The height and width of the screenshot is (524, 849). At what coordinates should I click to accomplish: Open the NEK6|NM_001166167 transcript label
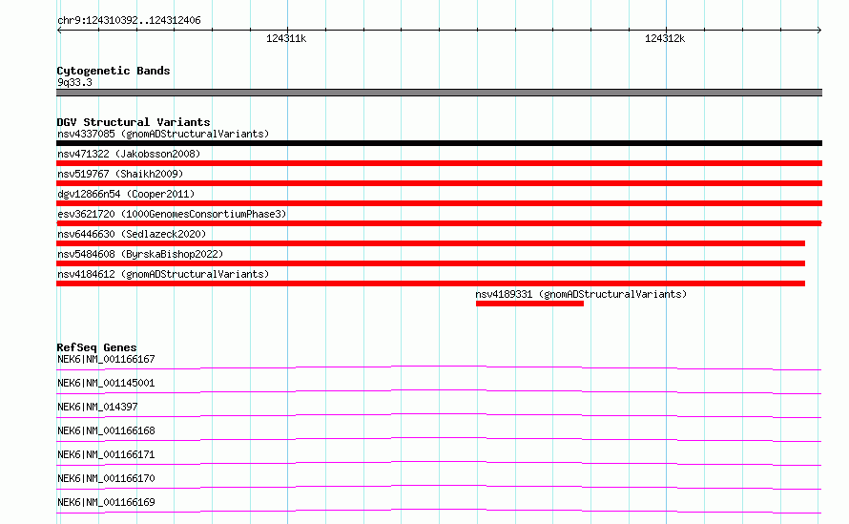tap(106, 359)
